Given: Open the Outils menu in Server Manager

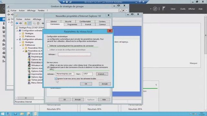Looking at the screenshot, I should (x=183, y=9).
